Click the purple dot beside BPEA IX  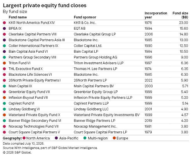4,29
